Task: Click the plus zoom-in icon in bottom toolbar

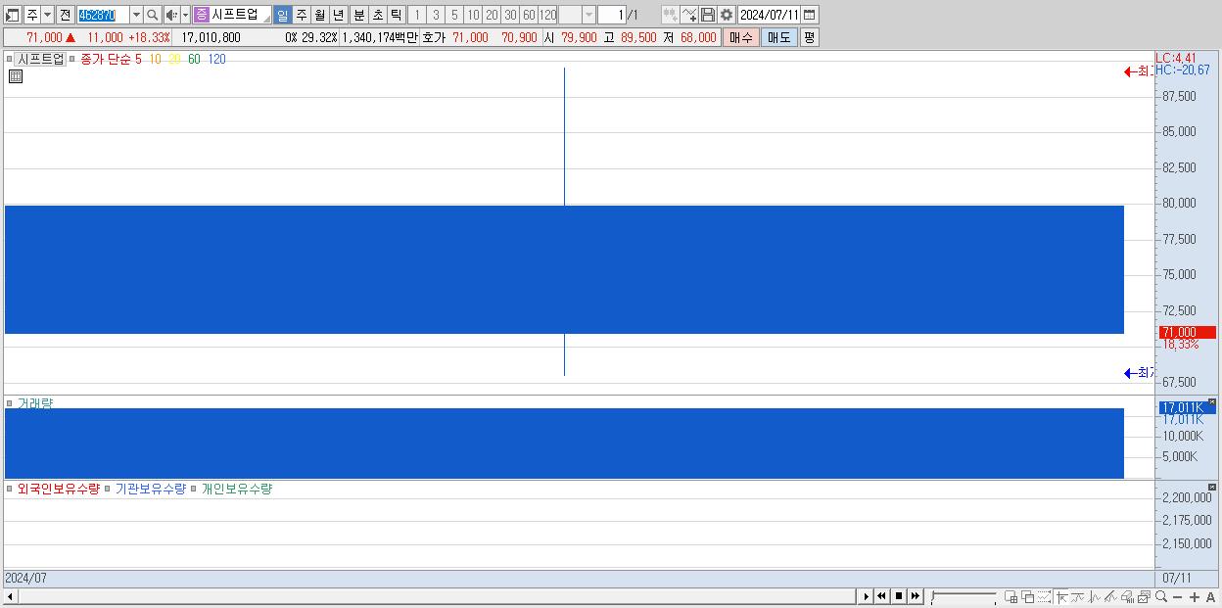Action: point(1195,596)
